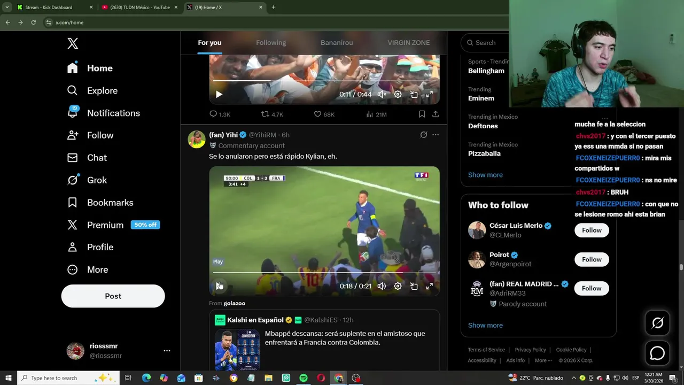Open a new browser tab
684x385 pixels.
[x=273, y=7]
